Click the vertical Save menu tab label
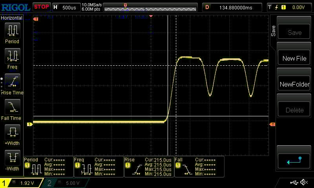Screen dimensions: 314x188 pyautogui.click(x=273, y=31)
